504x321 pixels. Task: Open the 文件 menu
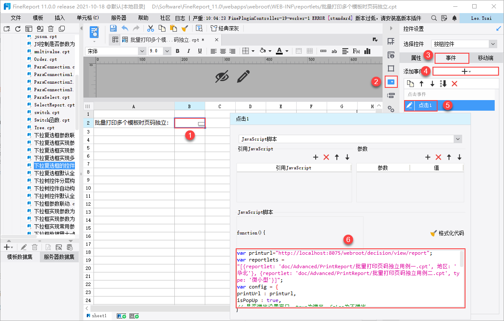click(16, 18)
